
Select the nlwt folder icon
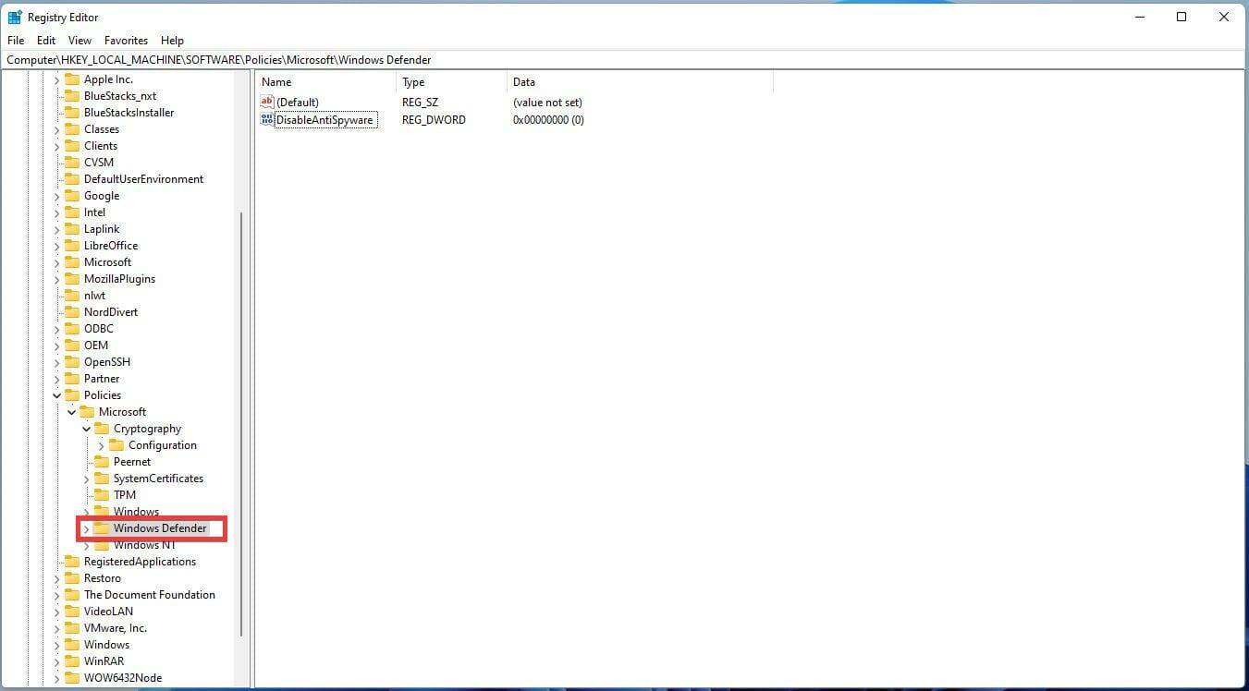pos(71,296)
